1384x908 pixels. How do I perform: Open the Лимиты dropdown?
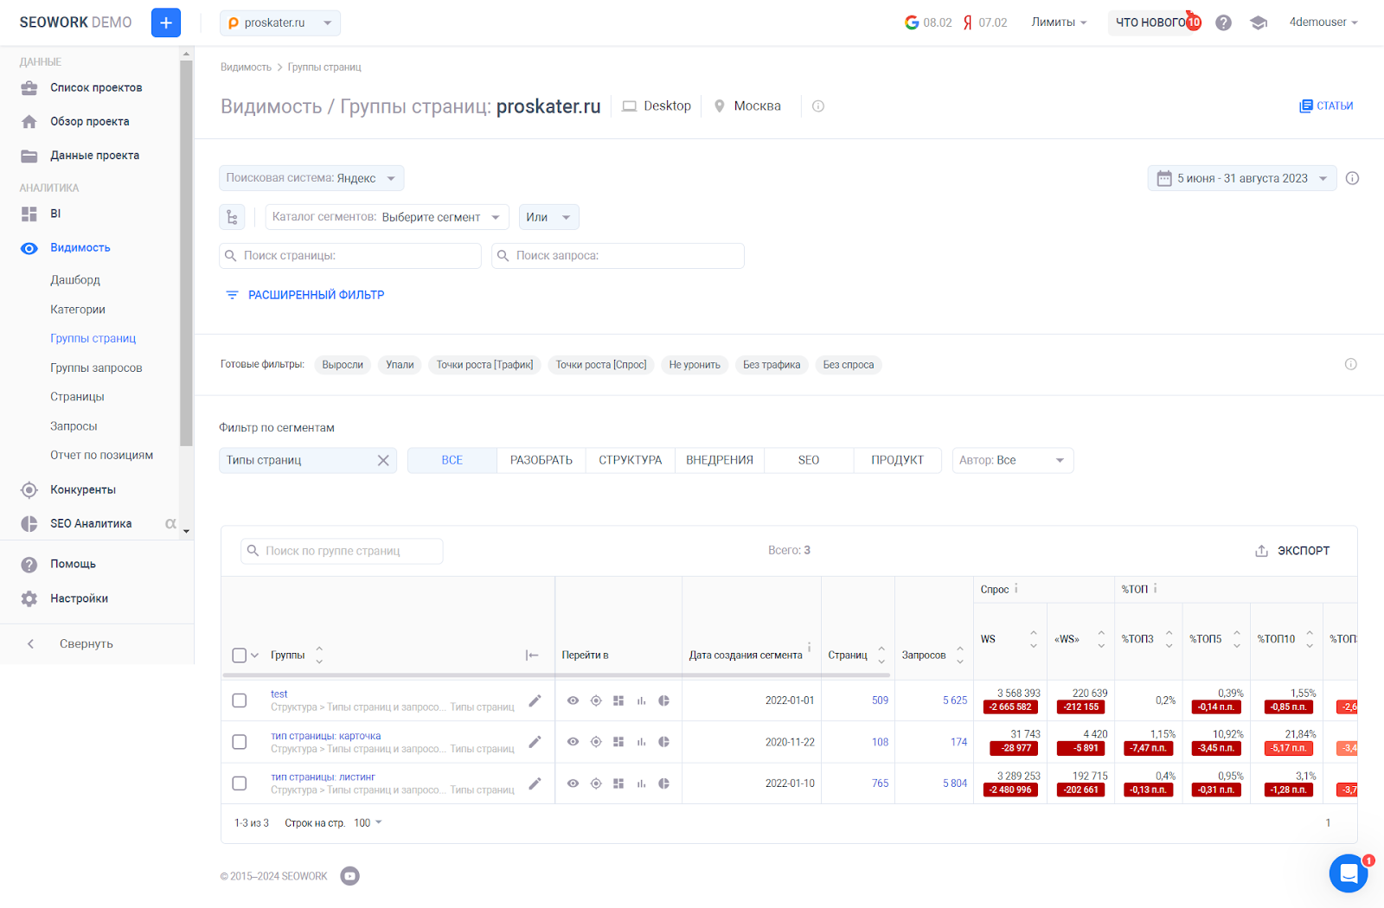(1059, 22)
